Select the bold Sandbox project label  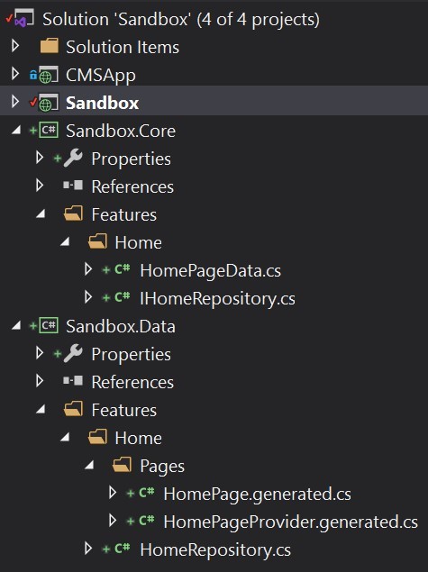coord(102,104)
